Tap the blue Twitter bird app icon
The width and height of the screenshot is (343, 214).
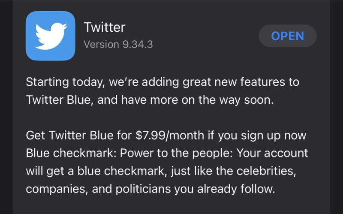pos(51,36)
